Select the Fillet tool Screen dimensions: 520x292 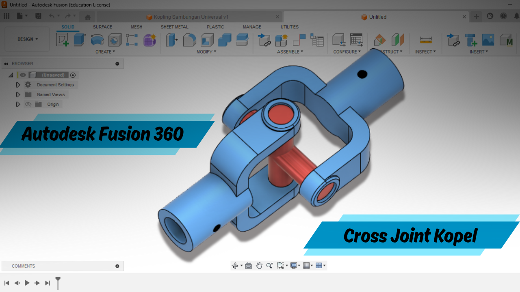coord(189,40)
